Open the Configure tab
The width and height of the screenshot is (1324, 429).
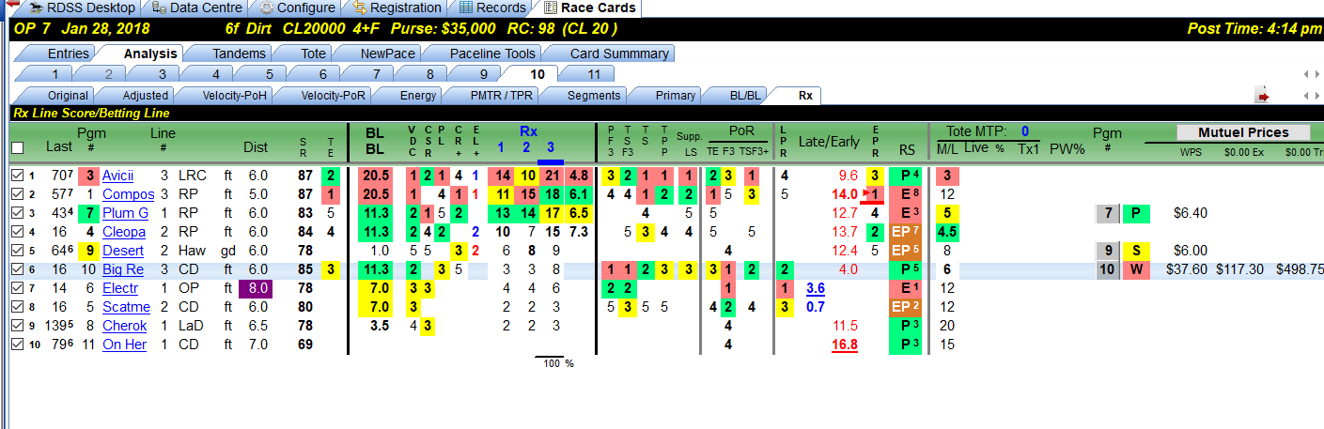(x=297, y=8)
